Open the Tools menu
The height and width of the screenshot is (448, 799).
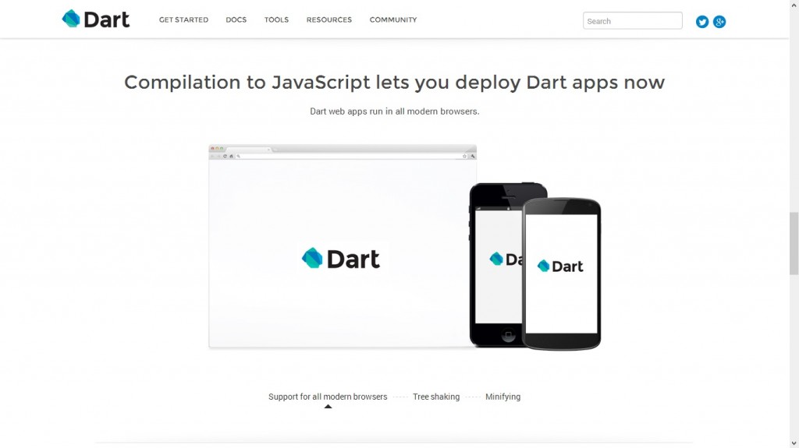point(276,19)
